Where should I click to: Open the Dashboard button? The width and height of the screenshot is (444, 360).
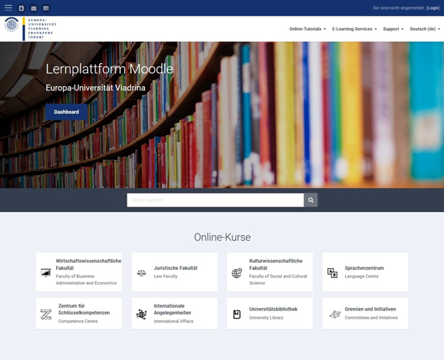67,112
